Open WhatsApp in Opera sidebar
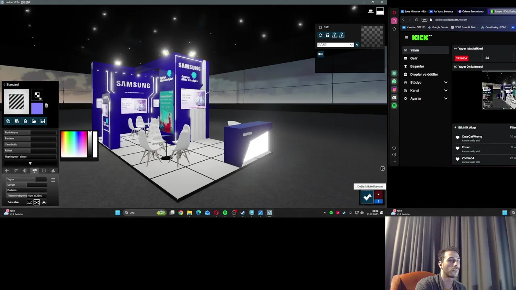Screen dimensions: 516x290 394,82
